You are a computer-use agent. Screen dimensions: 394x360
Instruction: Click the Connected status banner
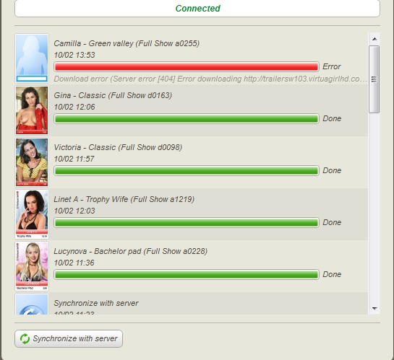coord(197,8)
